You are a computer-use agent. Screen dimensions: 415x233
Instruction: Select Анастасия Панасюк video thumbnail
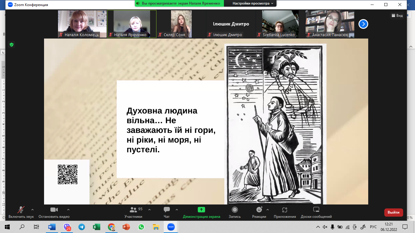click(x=330, y=24)
